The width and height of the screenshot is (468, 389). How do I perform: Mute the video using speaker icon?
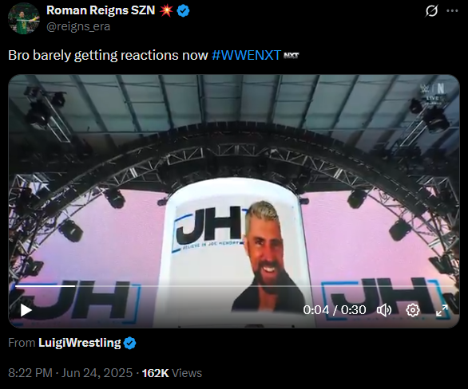coord(384,310)
